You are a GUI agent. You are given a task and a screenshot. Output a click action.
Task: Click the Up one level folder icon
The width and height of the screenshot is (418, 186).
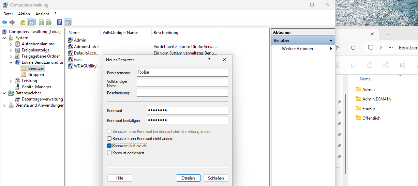(x=23, y=22)
